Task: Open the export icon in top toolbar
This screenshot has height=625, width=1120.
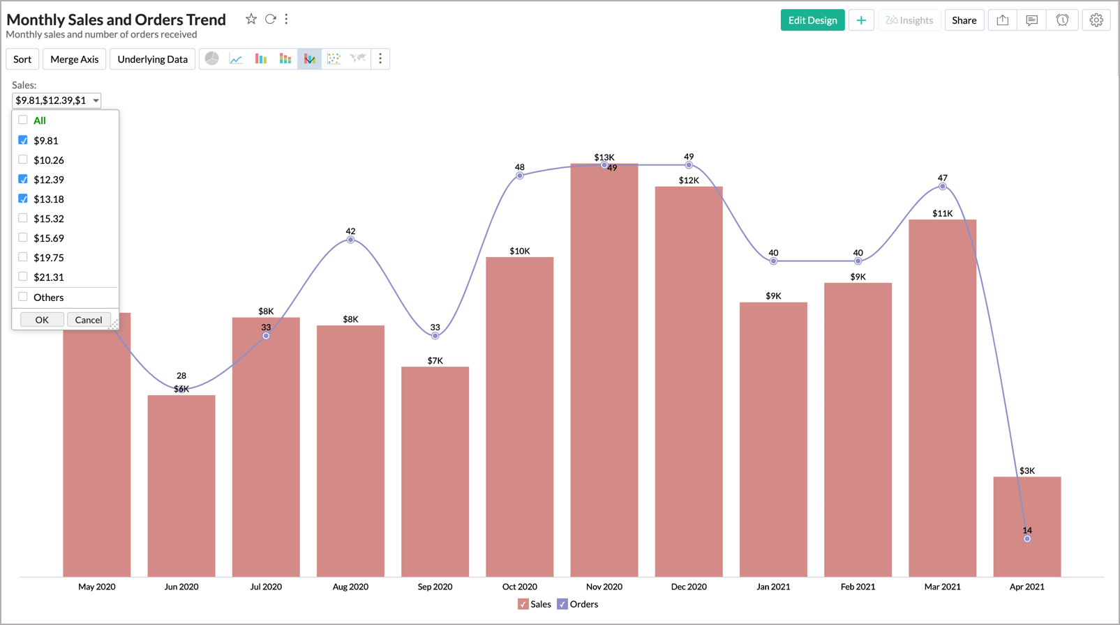Action: coord(1002,20)
